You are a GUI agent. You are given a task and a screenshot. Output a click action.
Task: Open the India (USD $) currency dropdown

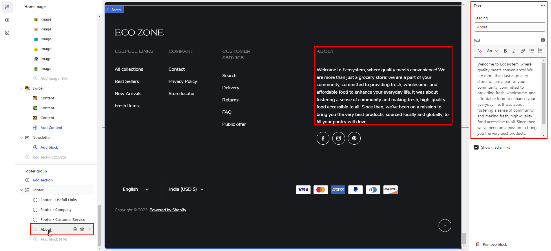(x=185, y=190)
